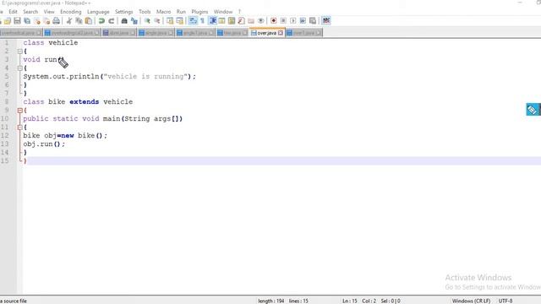Viewport: 541px width, 304px height.
Task: Click the Redo arrow icon
Action: pyautogui.click(x=111, y=21)
